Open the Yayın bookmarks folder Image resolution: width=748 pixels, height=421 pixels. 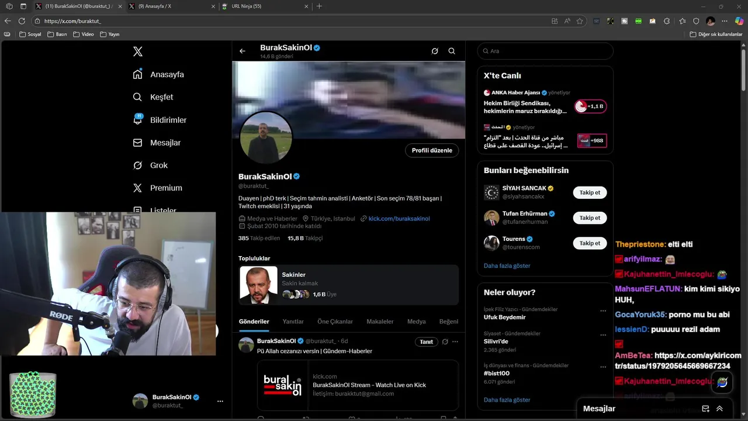(110, 34)
